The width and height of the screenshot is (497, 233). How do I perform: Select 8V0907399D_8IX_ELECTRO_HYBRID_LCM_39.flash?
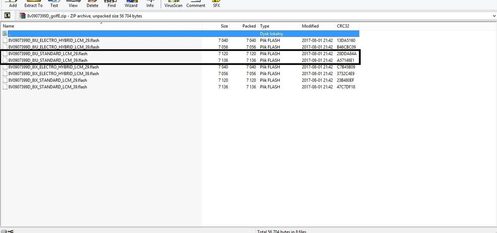pos(54,73)
